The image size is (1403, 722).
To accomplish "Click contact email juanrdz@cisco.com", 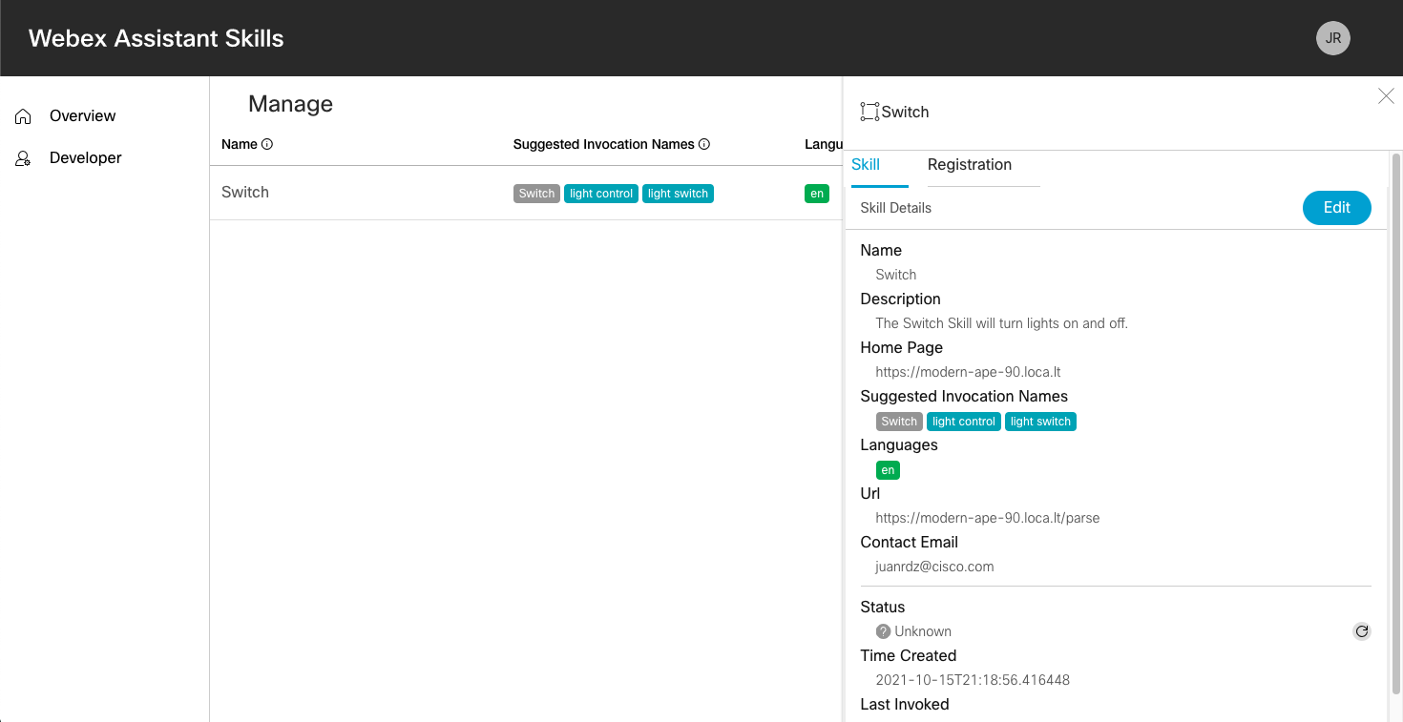I will 934,567.
